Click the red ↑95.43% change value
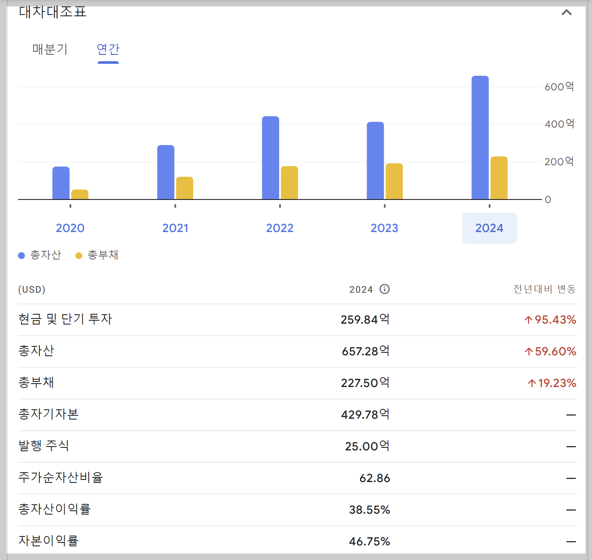The height and width of the screenshot is (560, 592). (x=550, y=319)
